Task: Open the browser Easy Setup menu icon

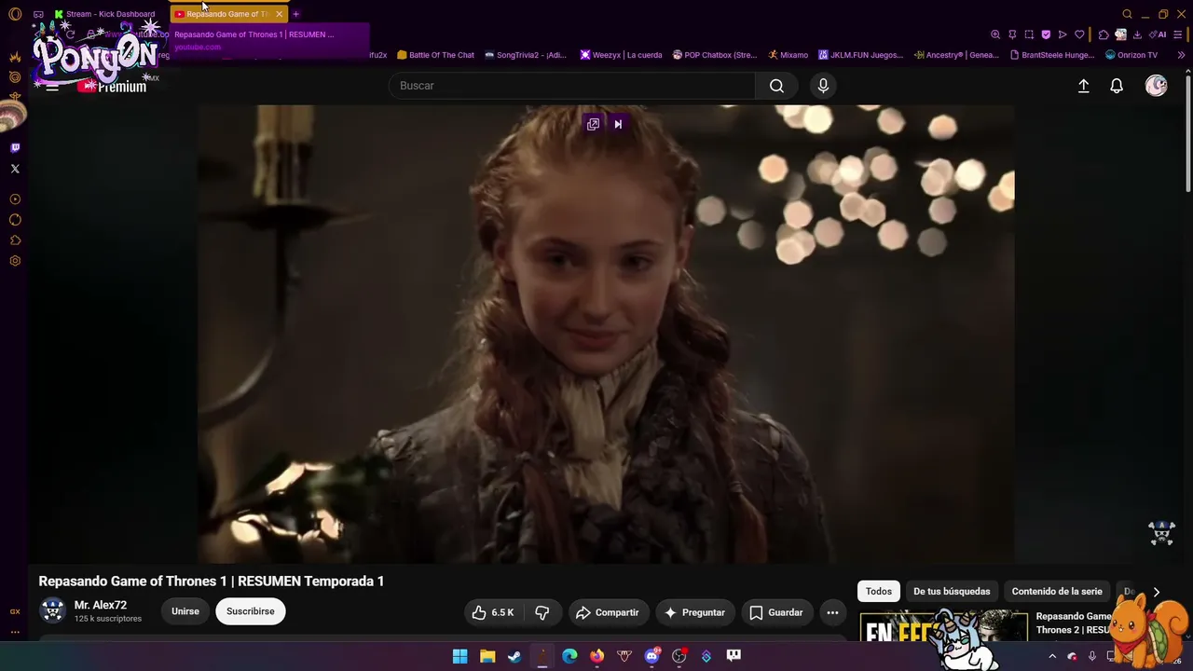Action: (x=1178, y=34)
